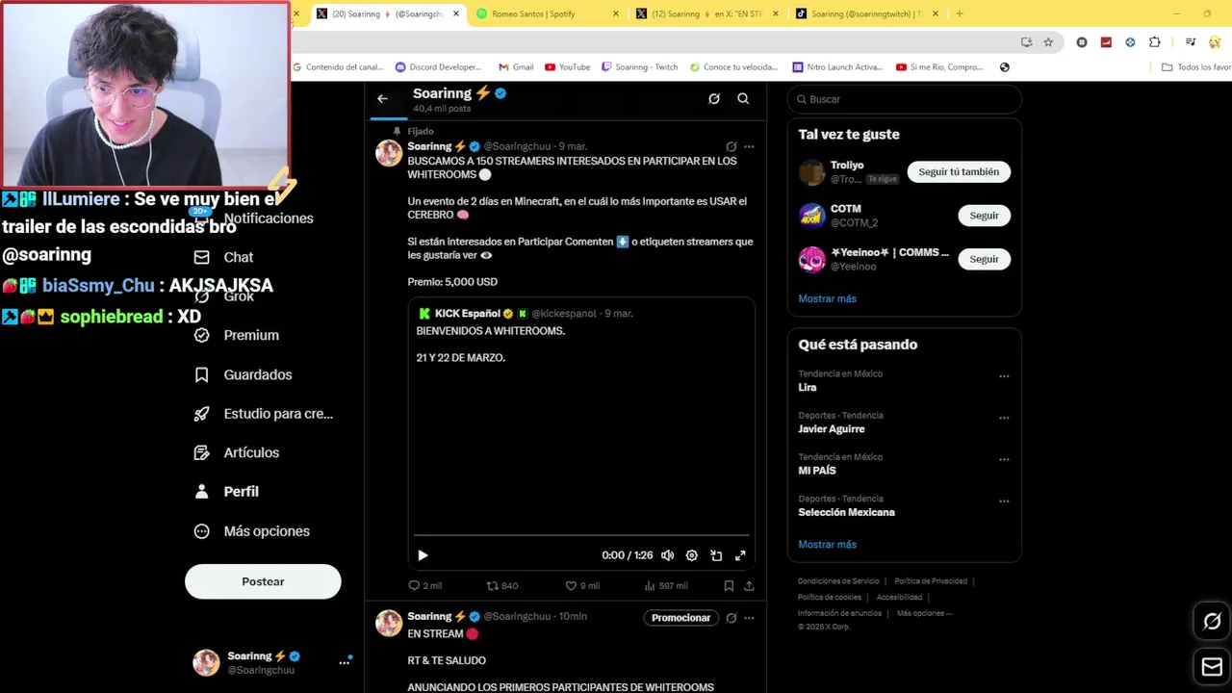Open options for the Javier Aguirre trend

tap(1004, 418)
